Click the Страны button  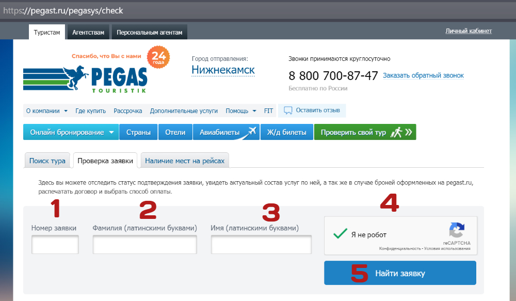138,132
